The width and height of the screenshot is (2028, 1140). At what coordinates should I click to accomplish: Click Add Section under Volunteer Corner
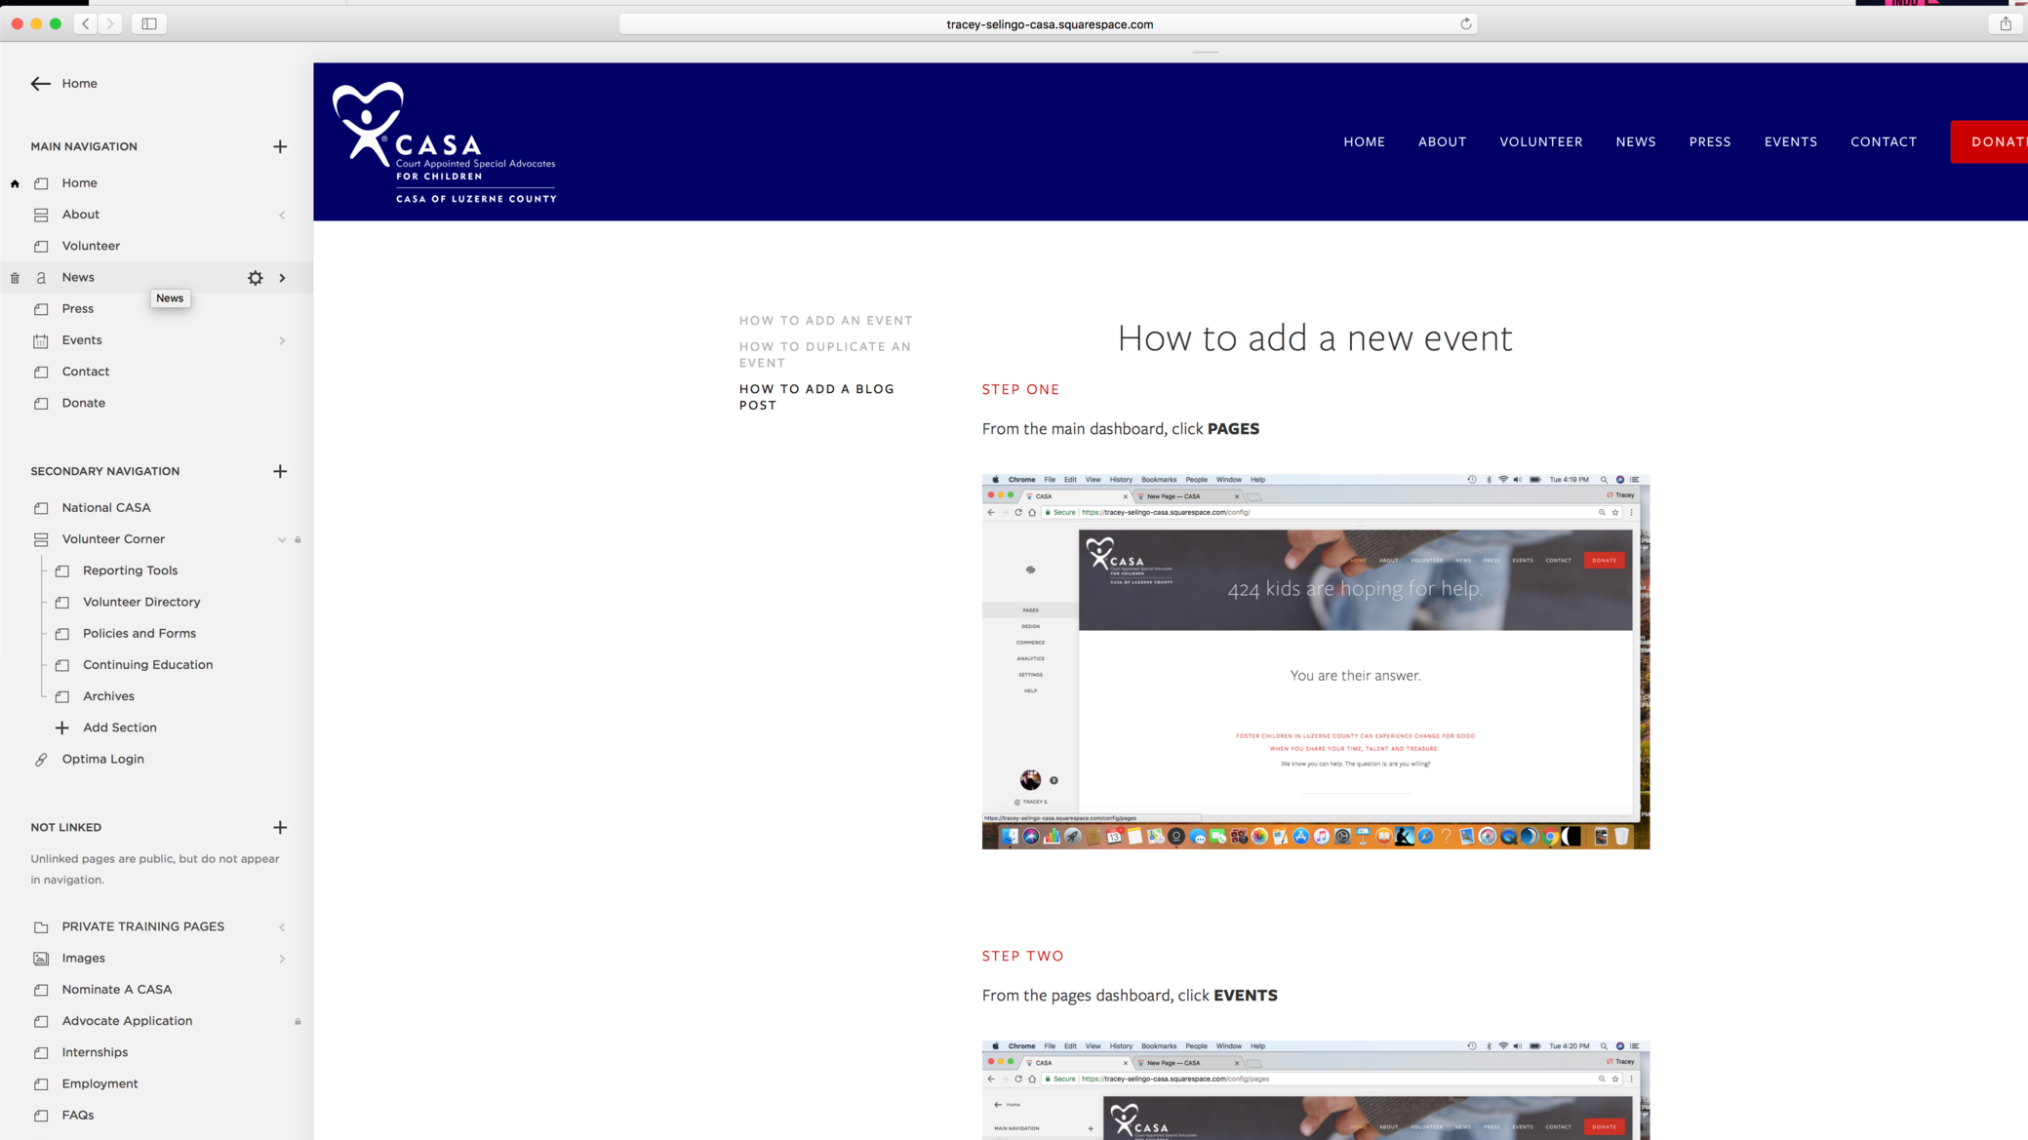pyautogui.click(x=119, y=727)
